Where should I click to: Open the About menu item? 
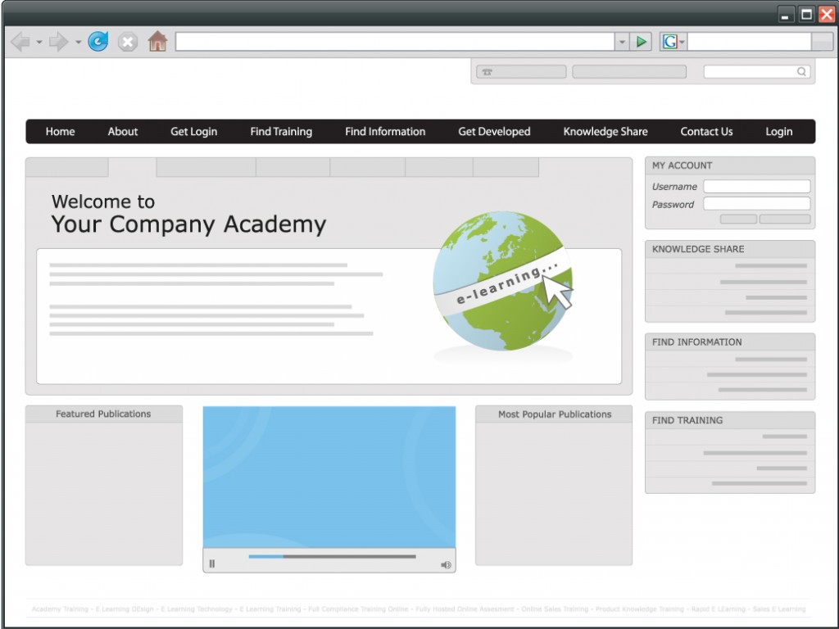123,132
